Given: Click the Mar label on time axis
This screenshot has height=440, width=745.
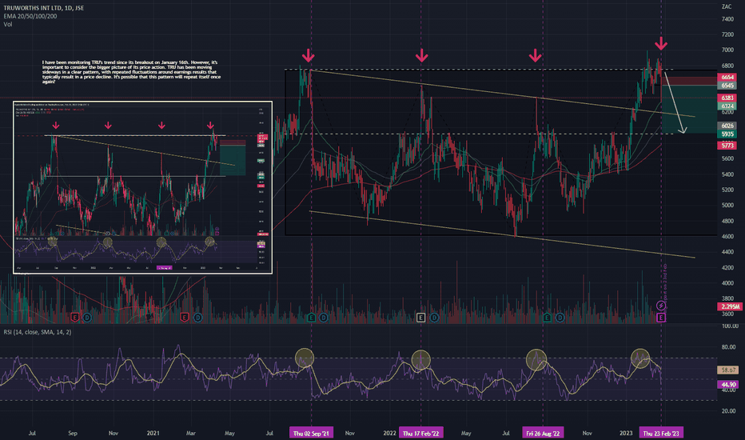Looking at the screenshot, I should [190, 434].
